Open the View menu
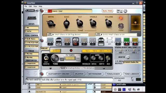The width and height of the screenshot is (166, 93). click(35, 6)
